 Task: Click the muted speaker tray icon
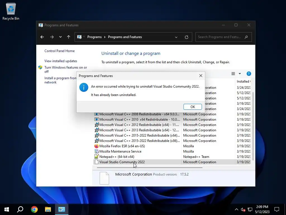point(243,209)
